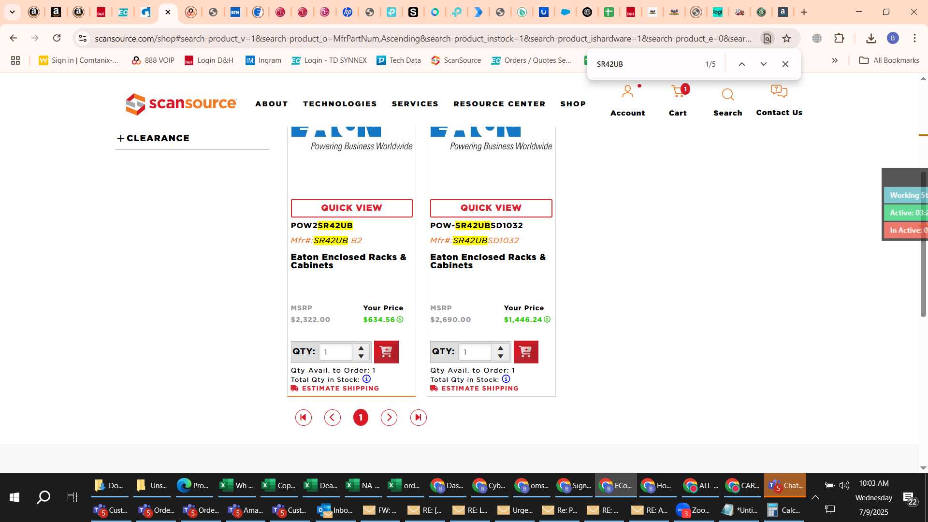Go to previous results page
Image resolution: width=928 pixels, height=522 pixels.
click(333, 418)
